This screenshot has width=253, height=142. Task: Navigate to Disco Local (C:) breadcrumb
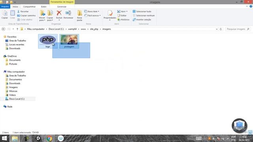pos(56,29)
